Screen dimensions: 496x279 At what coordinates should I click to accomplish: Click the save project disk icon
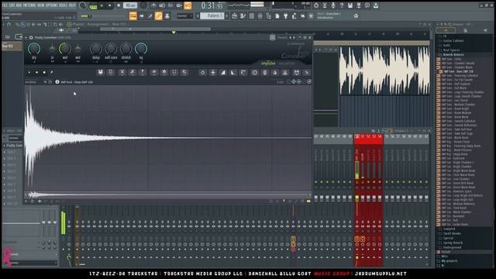pos(350,5)
